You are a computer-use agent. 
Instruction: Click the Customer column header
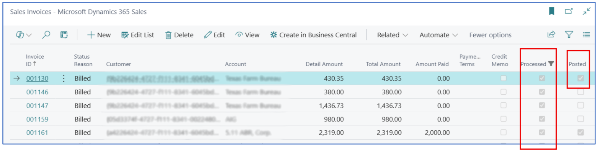(118, 64)
